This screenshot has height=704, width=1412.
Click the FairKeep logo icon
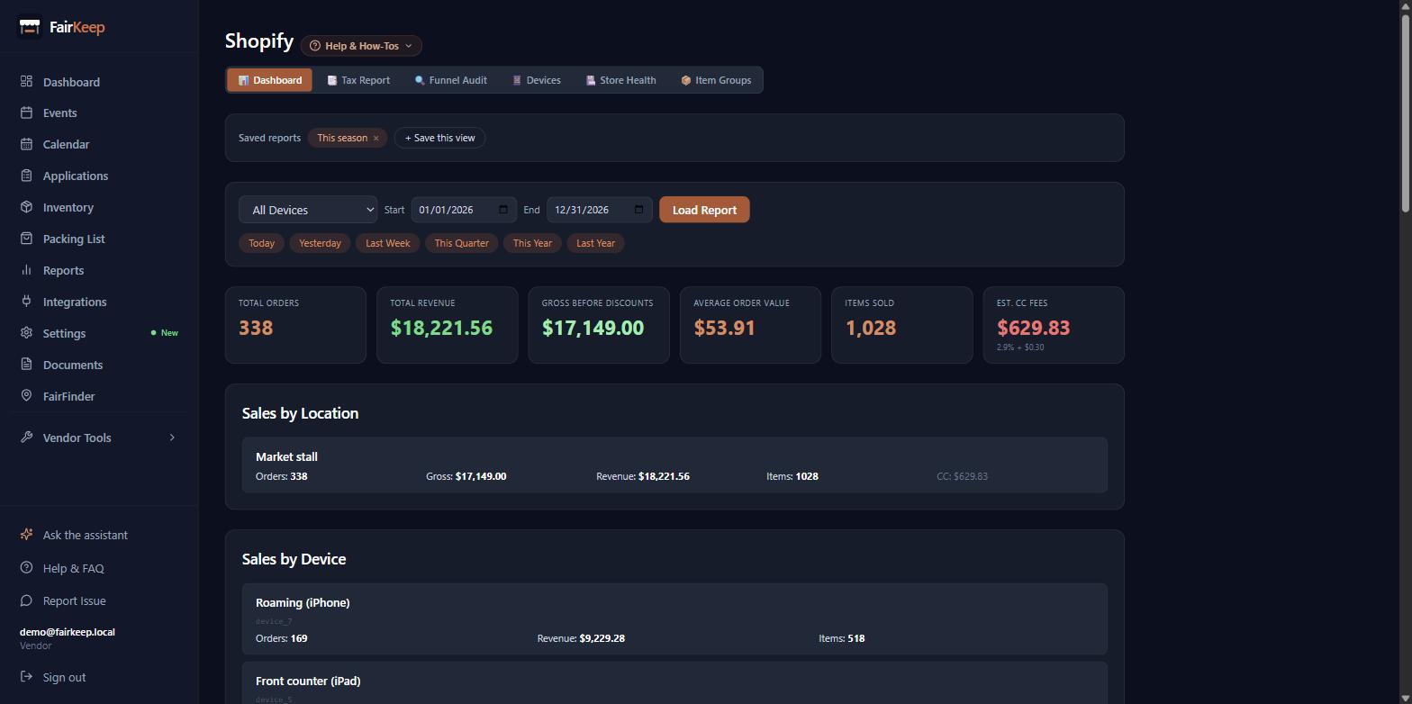coord(30,27)
